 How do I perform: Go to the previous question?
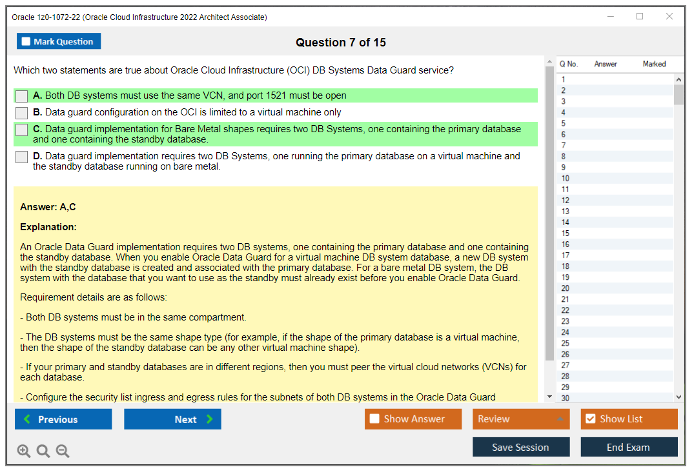tap(63, 419)
